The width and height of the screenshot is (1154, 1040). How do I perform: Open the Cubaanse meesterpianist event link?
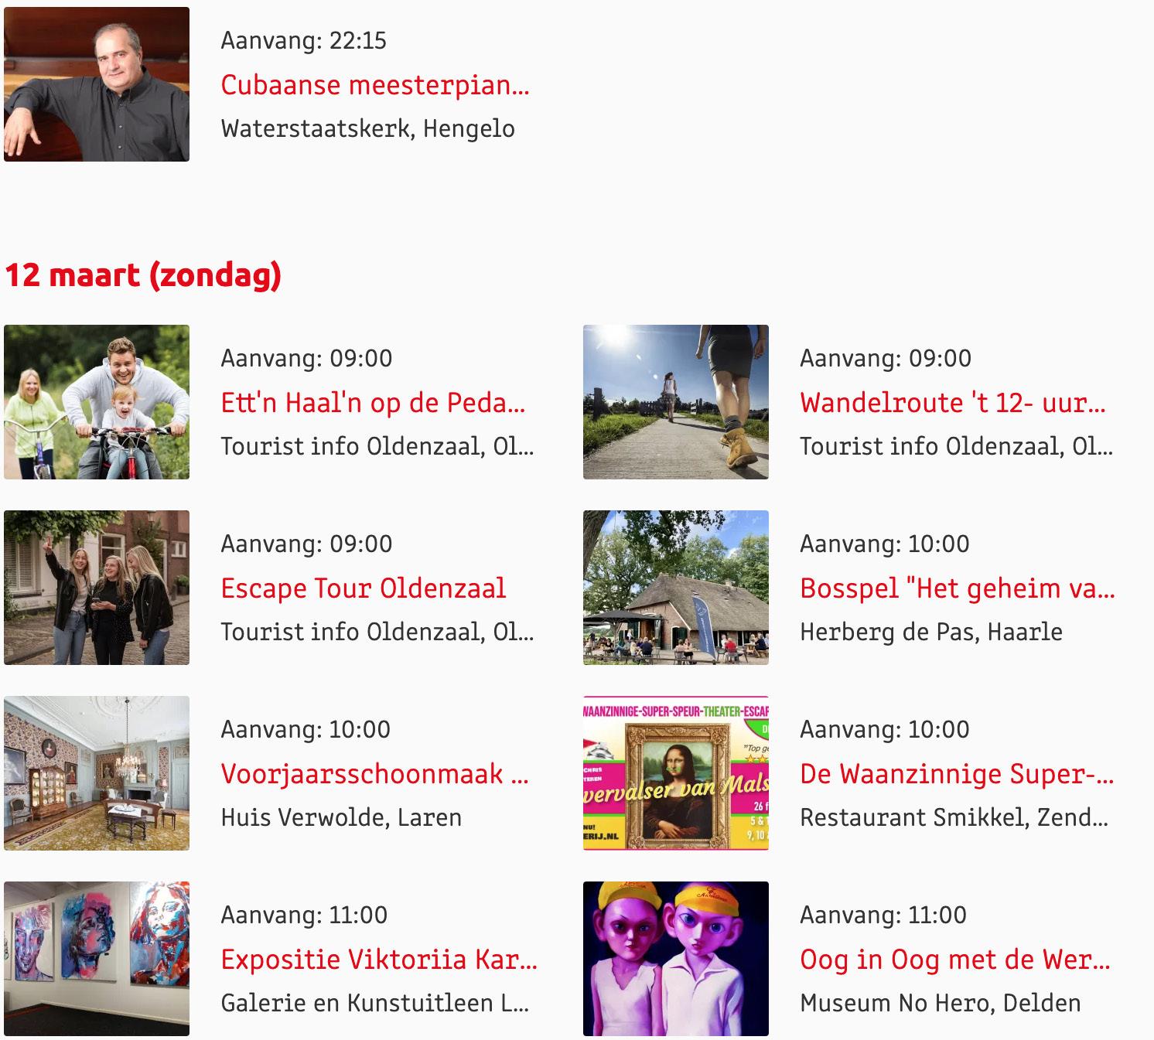(x=375, y=85)
